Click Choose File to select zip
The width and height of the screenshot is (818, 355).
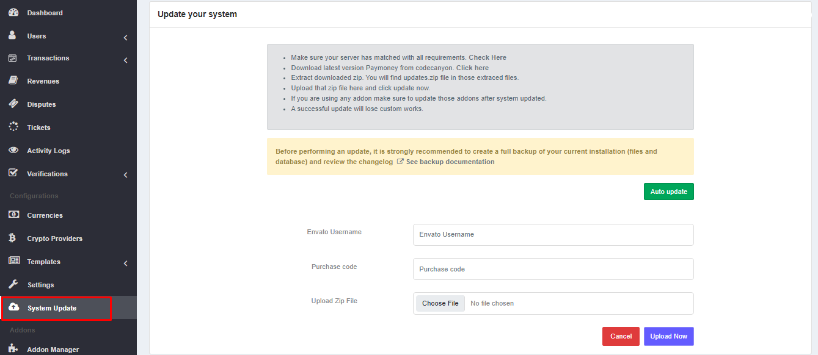(x=440, y=303)
